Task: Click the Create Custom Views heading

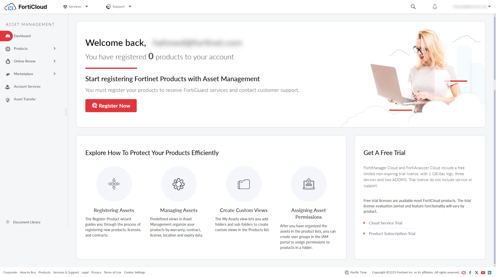Action: (x=244, y=210)
